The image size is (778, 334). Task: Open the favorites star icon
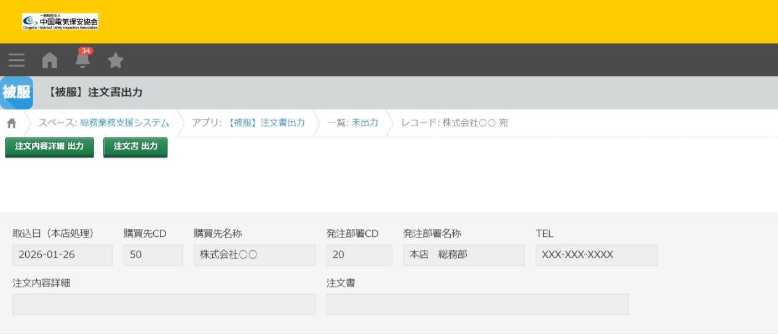point(116,60)
